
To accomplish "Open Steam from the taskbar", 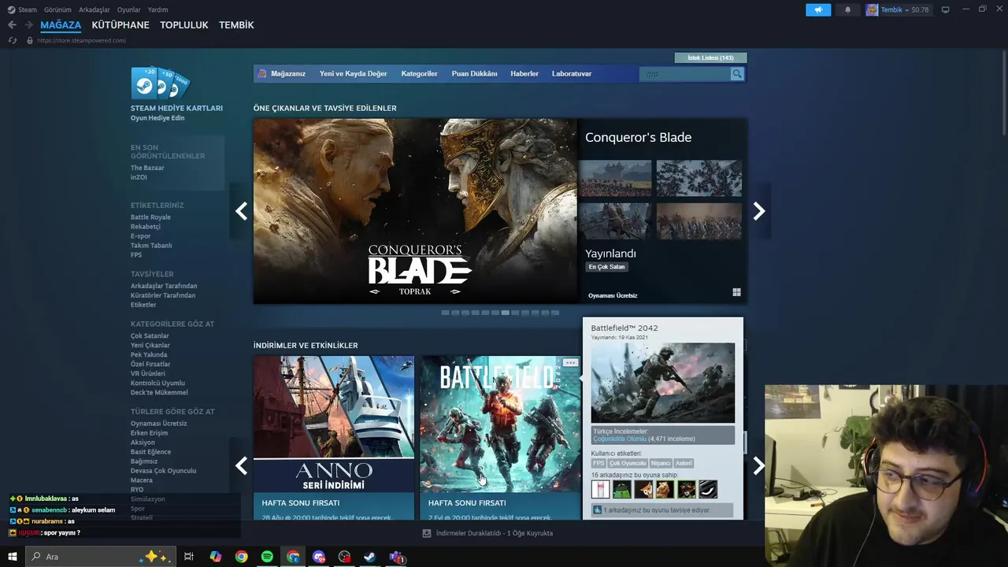I will click(369, 557).
